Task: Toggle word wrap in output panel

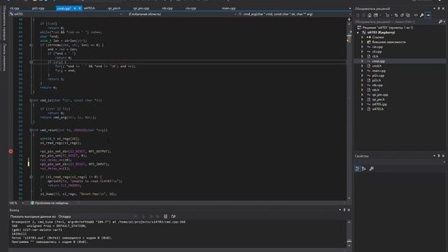Action: [x=173, y=216]
